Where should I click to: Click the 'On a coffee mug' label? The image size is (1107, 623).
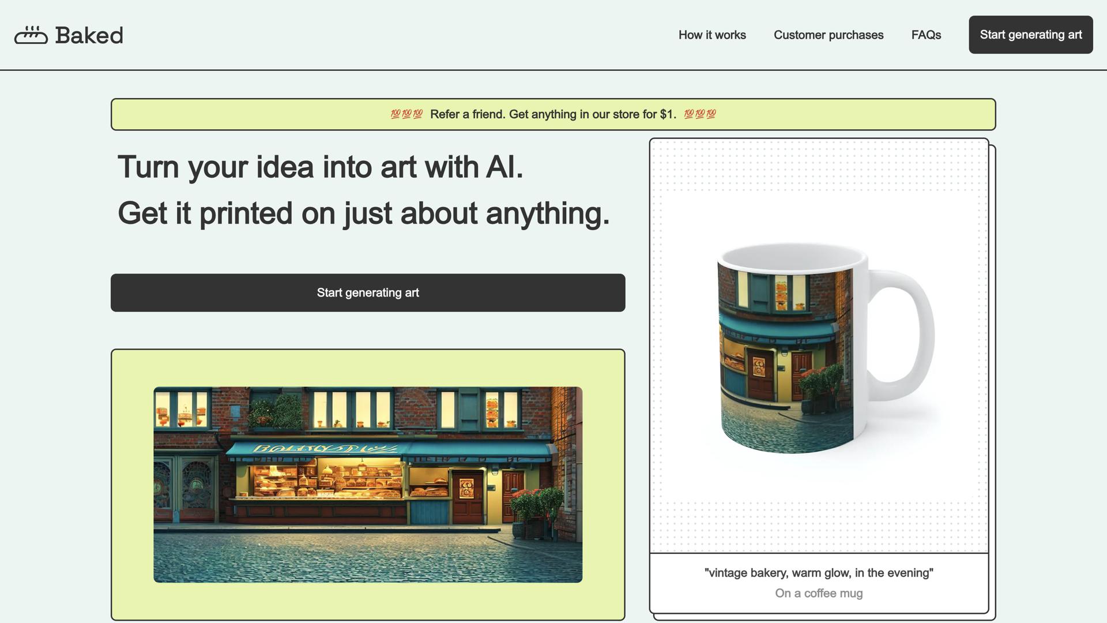[x=819, y=593]
